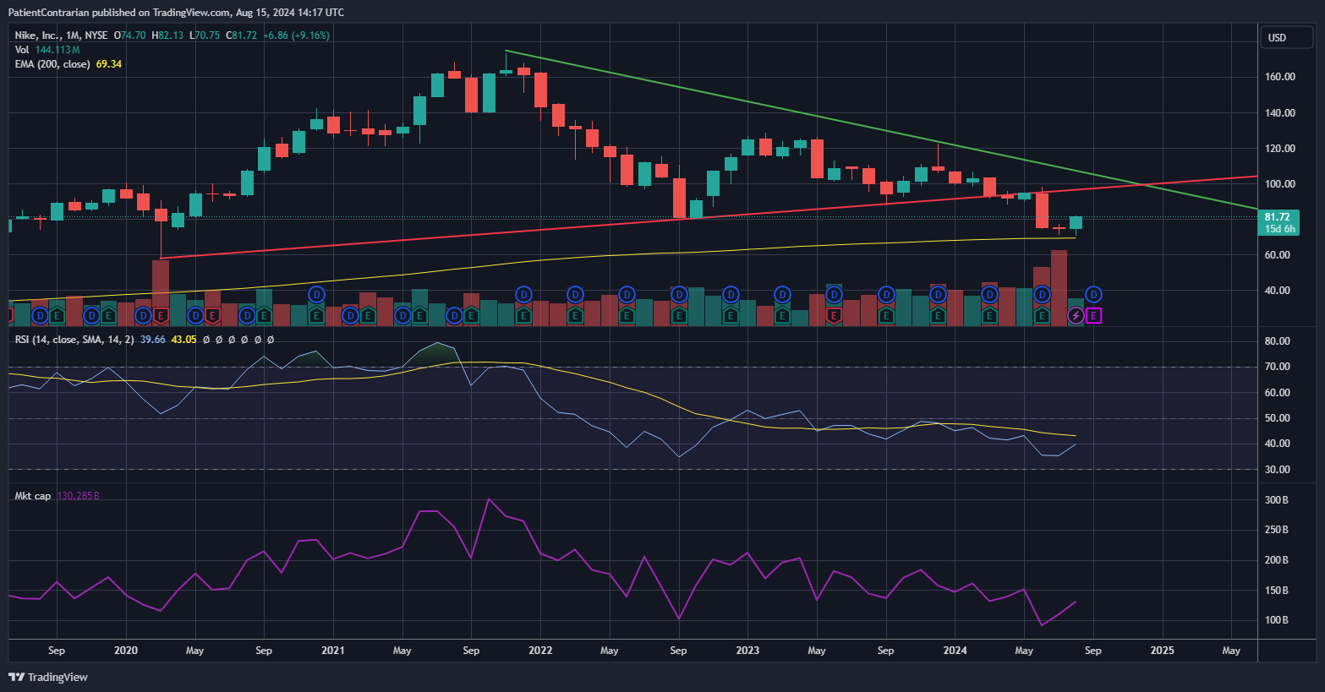Click the '144.113M' volume value
The width and height of the screenshot is (1325, 692).
57,50
